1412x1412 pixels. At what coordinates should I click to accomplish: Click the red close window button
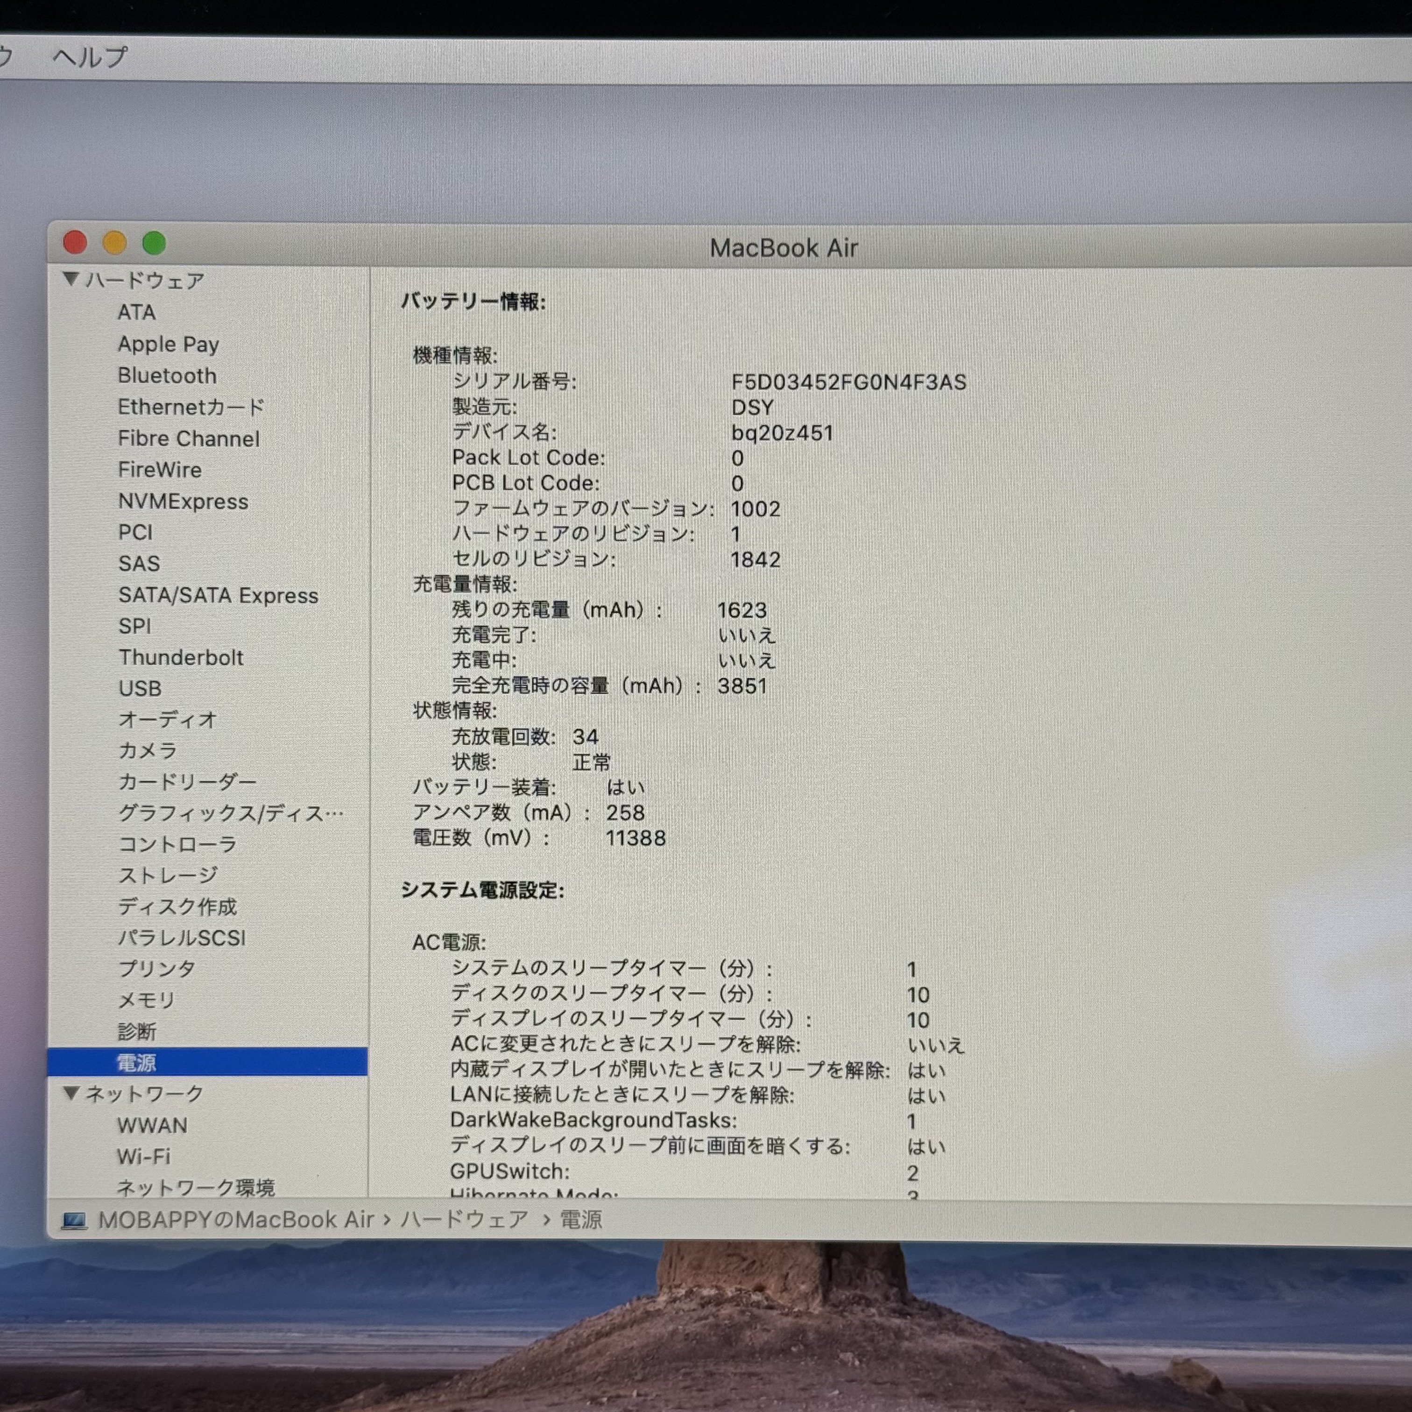pos(75,242)
